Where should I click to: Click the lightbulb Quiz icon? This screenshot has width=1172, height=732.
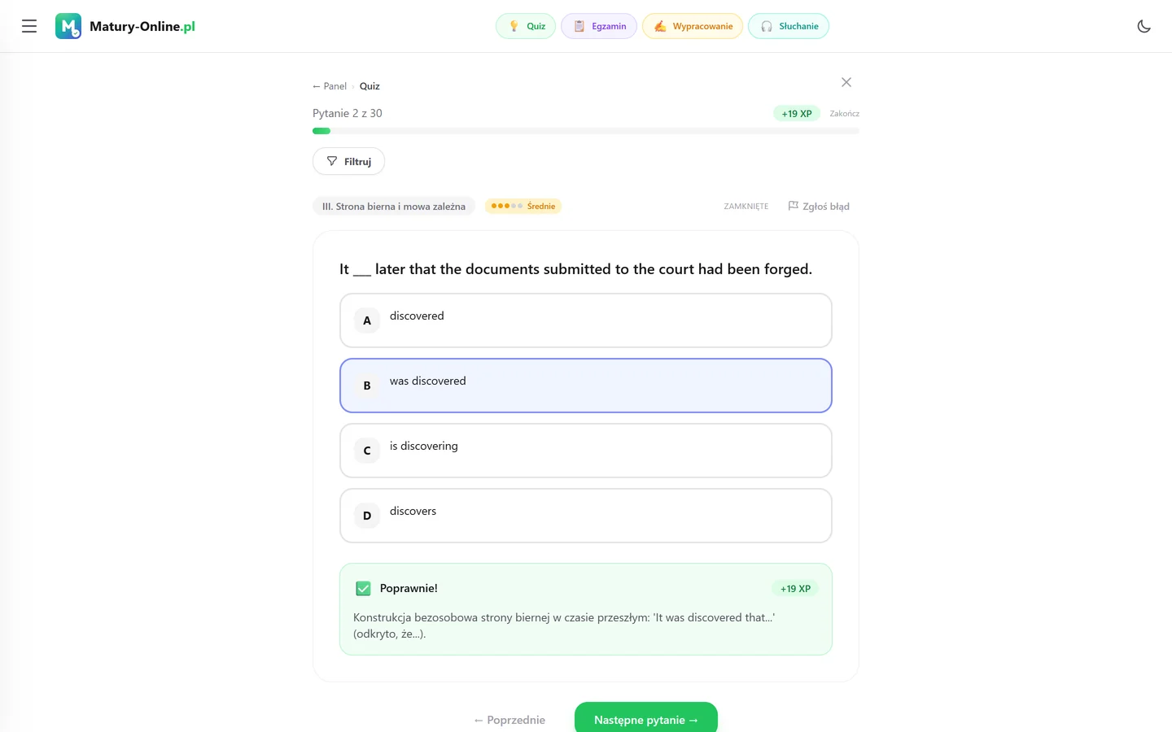pyautogui.click(x=514, y=26)
